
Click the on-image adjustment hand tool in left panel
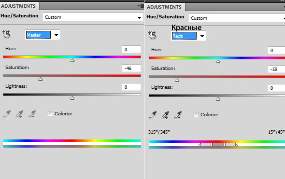6,34
